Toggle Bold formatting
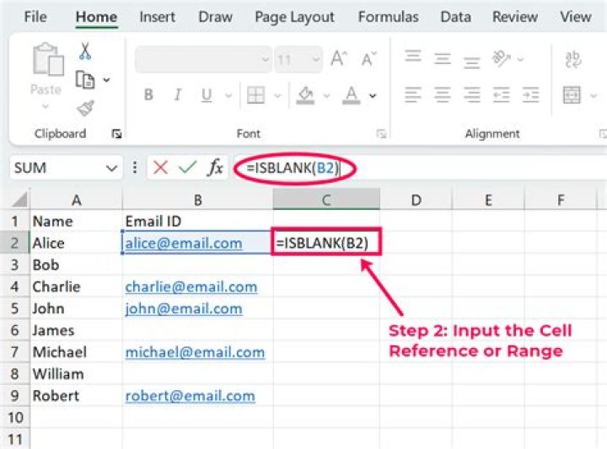The width and height of the screenshot is (607, 449). point(148,94)
